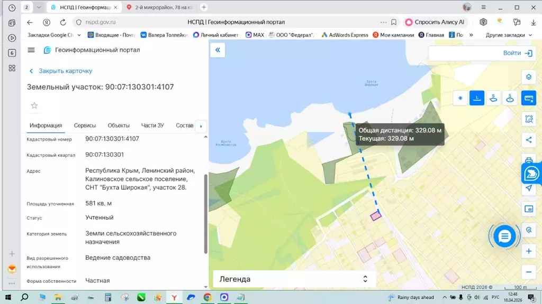
Task: Click the print map icon
Action: pos(528,160)
